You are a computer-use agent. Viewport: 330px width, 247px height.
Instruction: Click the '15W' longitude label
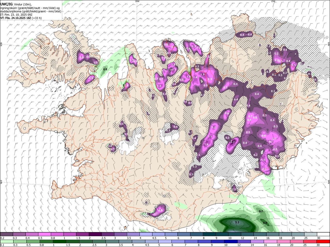[x=273, y=1]
